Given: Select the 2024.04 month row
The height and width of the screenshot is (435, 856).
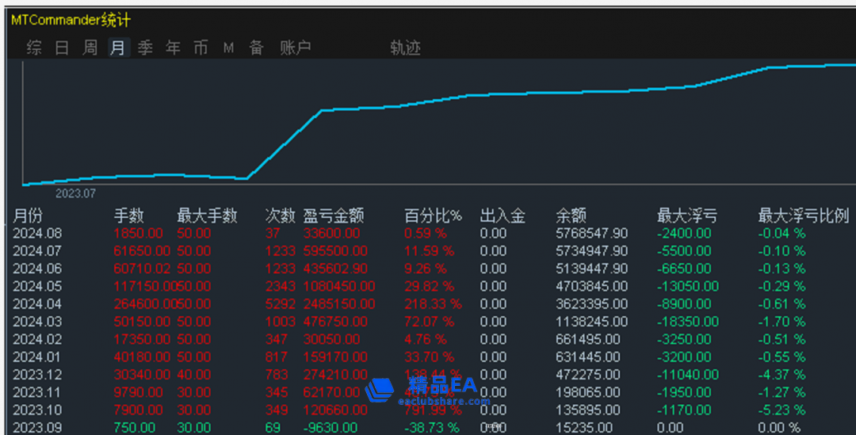Looking at the screenshot, I should tap(431, 304).
